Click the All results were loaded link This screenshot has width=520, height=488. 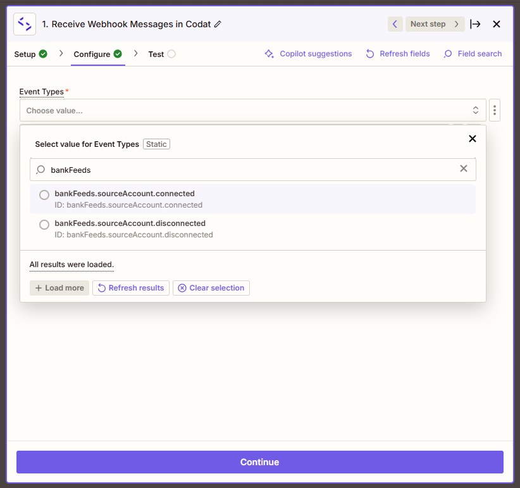pos(71,265)
